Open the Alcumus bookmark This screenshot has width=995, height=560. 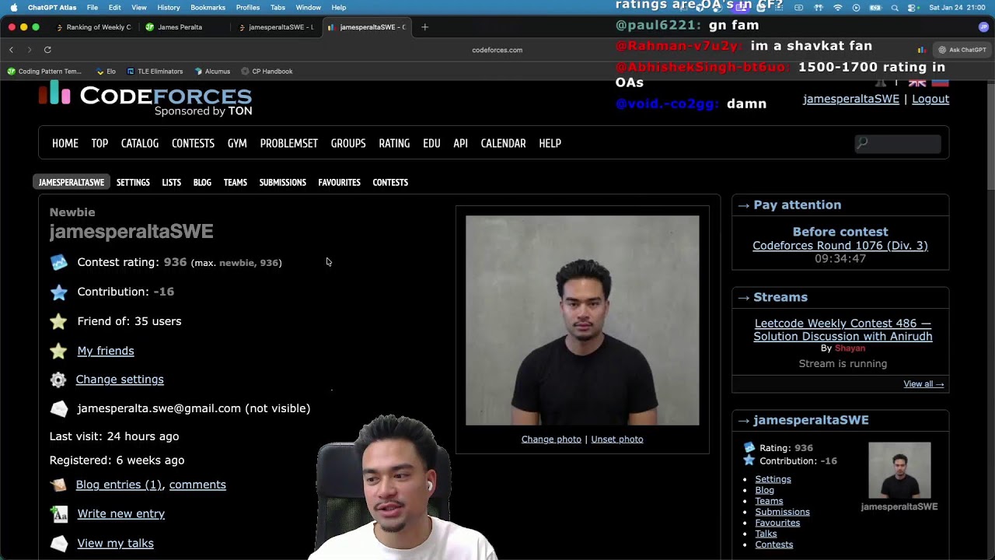pos(212,72)
